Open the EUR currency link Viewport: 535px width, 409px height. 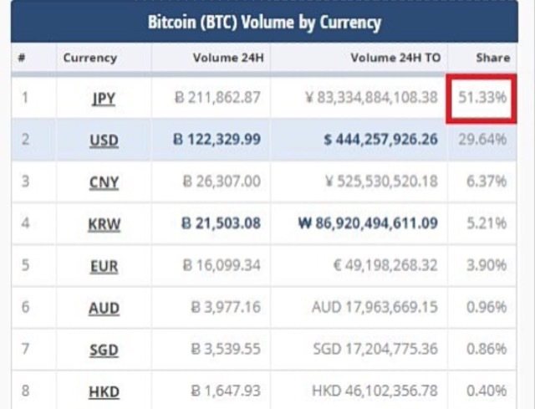pyautogui.click(x=104, y=266)
